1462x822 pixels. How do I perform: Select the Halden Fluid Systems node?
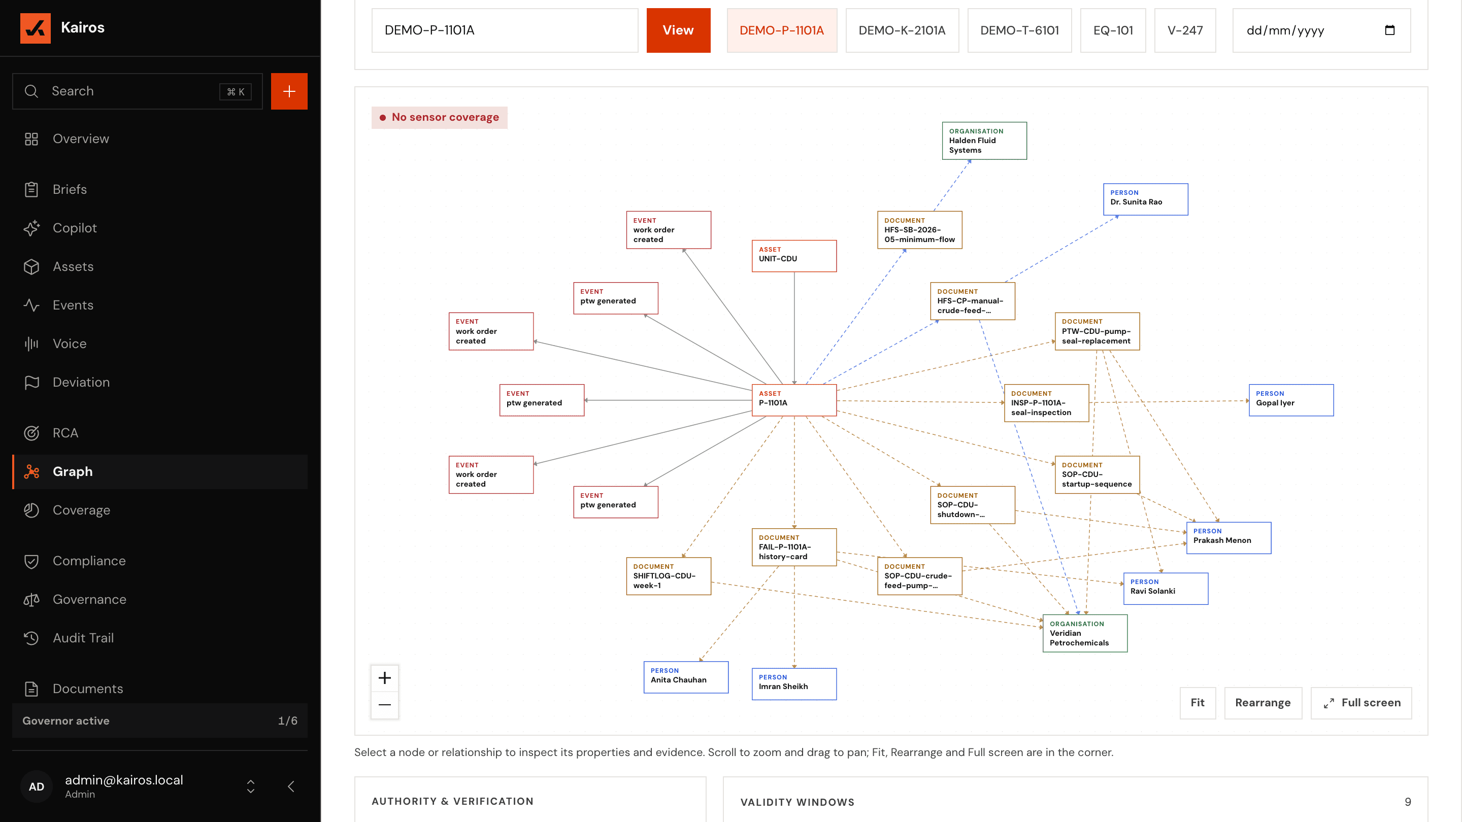coord(984,141)
